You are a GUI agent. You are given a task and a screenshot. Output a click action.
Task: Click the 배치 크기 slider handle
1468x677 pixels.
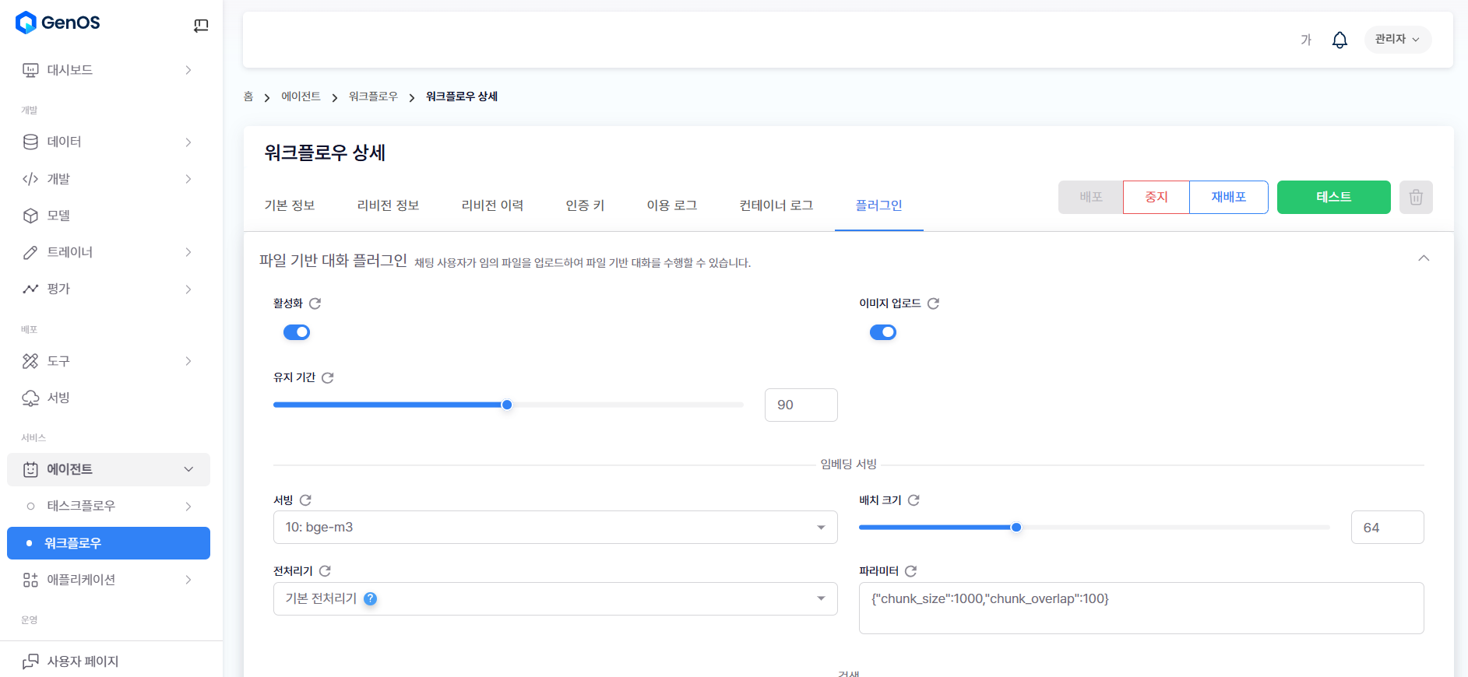(1016, 528)
